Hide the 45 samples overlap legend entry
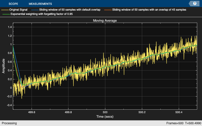Screen dimensions: 202x126 (149, 10)
